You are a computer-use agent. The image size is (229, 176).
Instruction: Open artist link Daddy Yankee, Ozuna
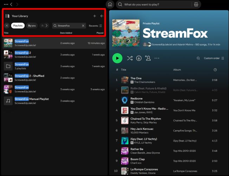pos(143,173)
